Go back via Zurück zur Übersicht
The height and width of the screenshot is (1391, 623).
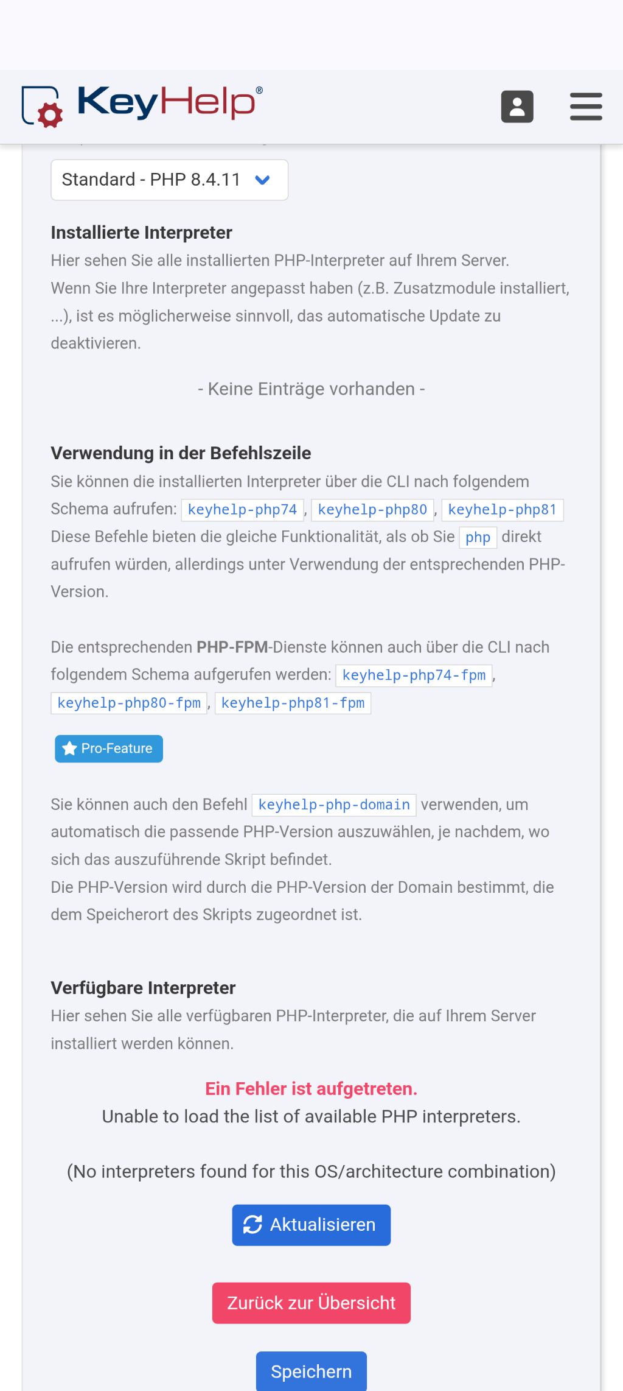311,1303
